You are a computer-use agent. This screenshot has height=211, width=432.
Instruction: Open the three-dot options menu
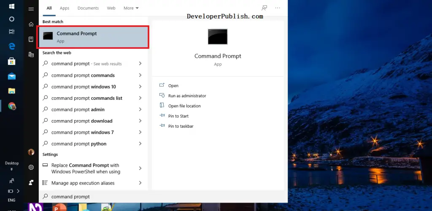click(x=278, y=8)
